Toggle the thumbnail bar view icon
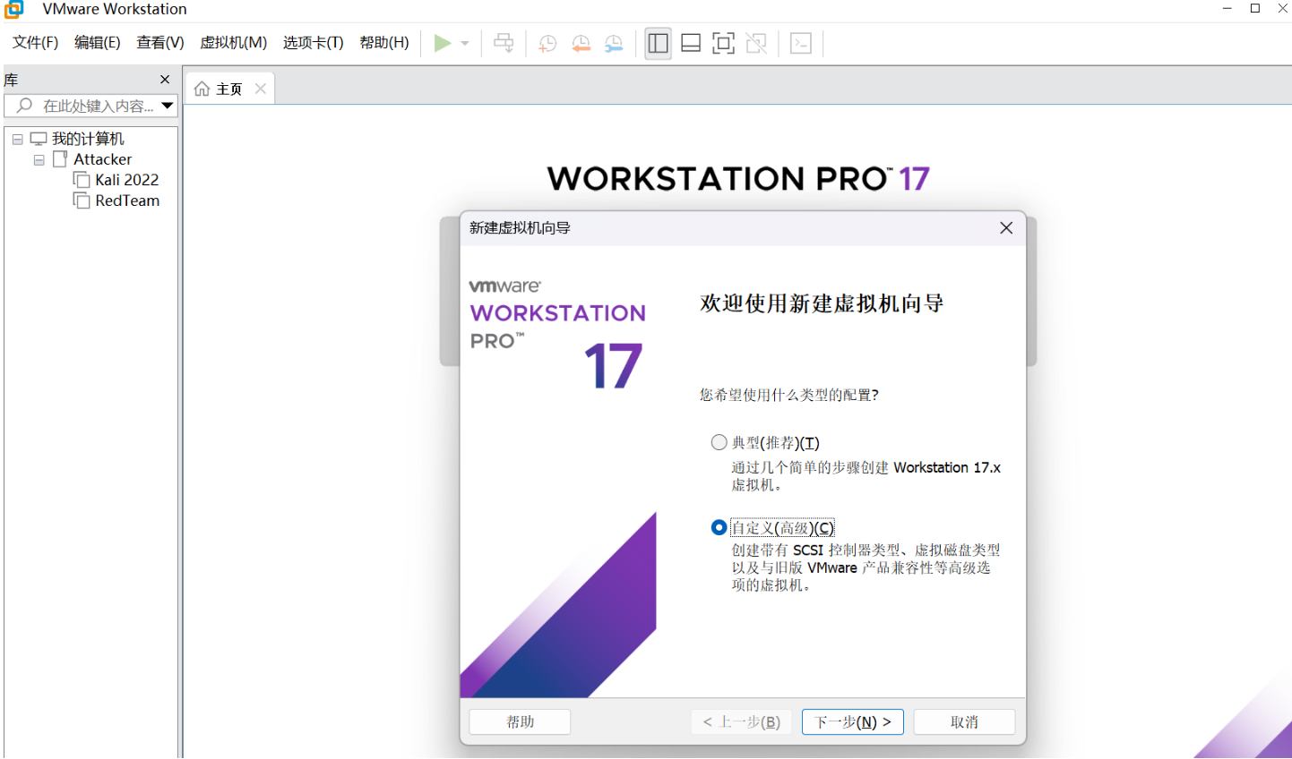The image size is (1292, 759). [x=691, y=43]
